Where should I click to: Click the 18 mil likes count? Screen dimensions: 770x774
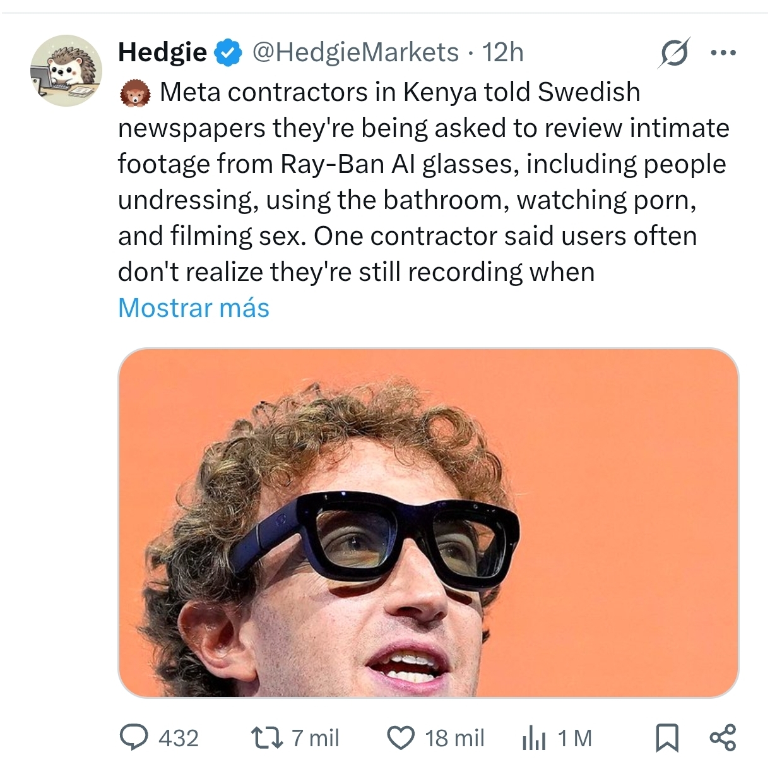454,738
